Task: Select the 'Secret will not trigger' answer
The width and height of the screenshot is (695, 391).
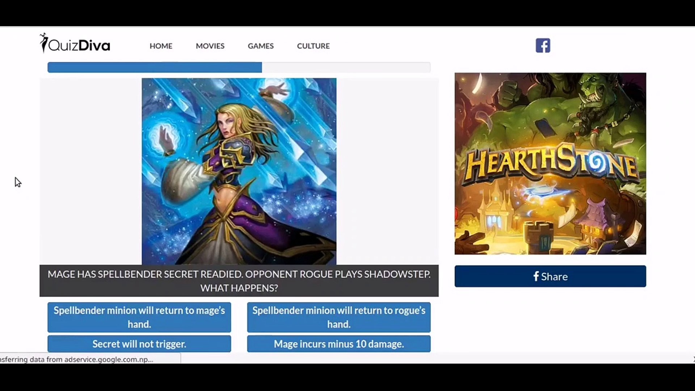Action: pyautogui.click(x=139, y=344)
